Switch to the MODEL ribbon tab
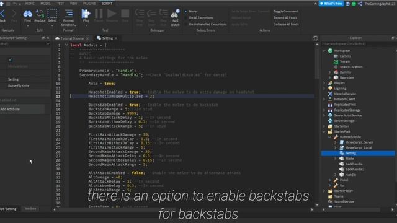The height and width of the screenshot is (223, 397). coord(45,4)
